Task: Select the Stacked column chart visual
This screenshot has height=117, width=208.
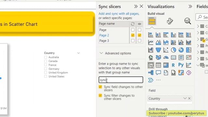Action: tap(158, 35)
